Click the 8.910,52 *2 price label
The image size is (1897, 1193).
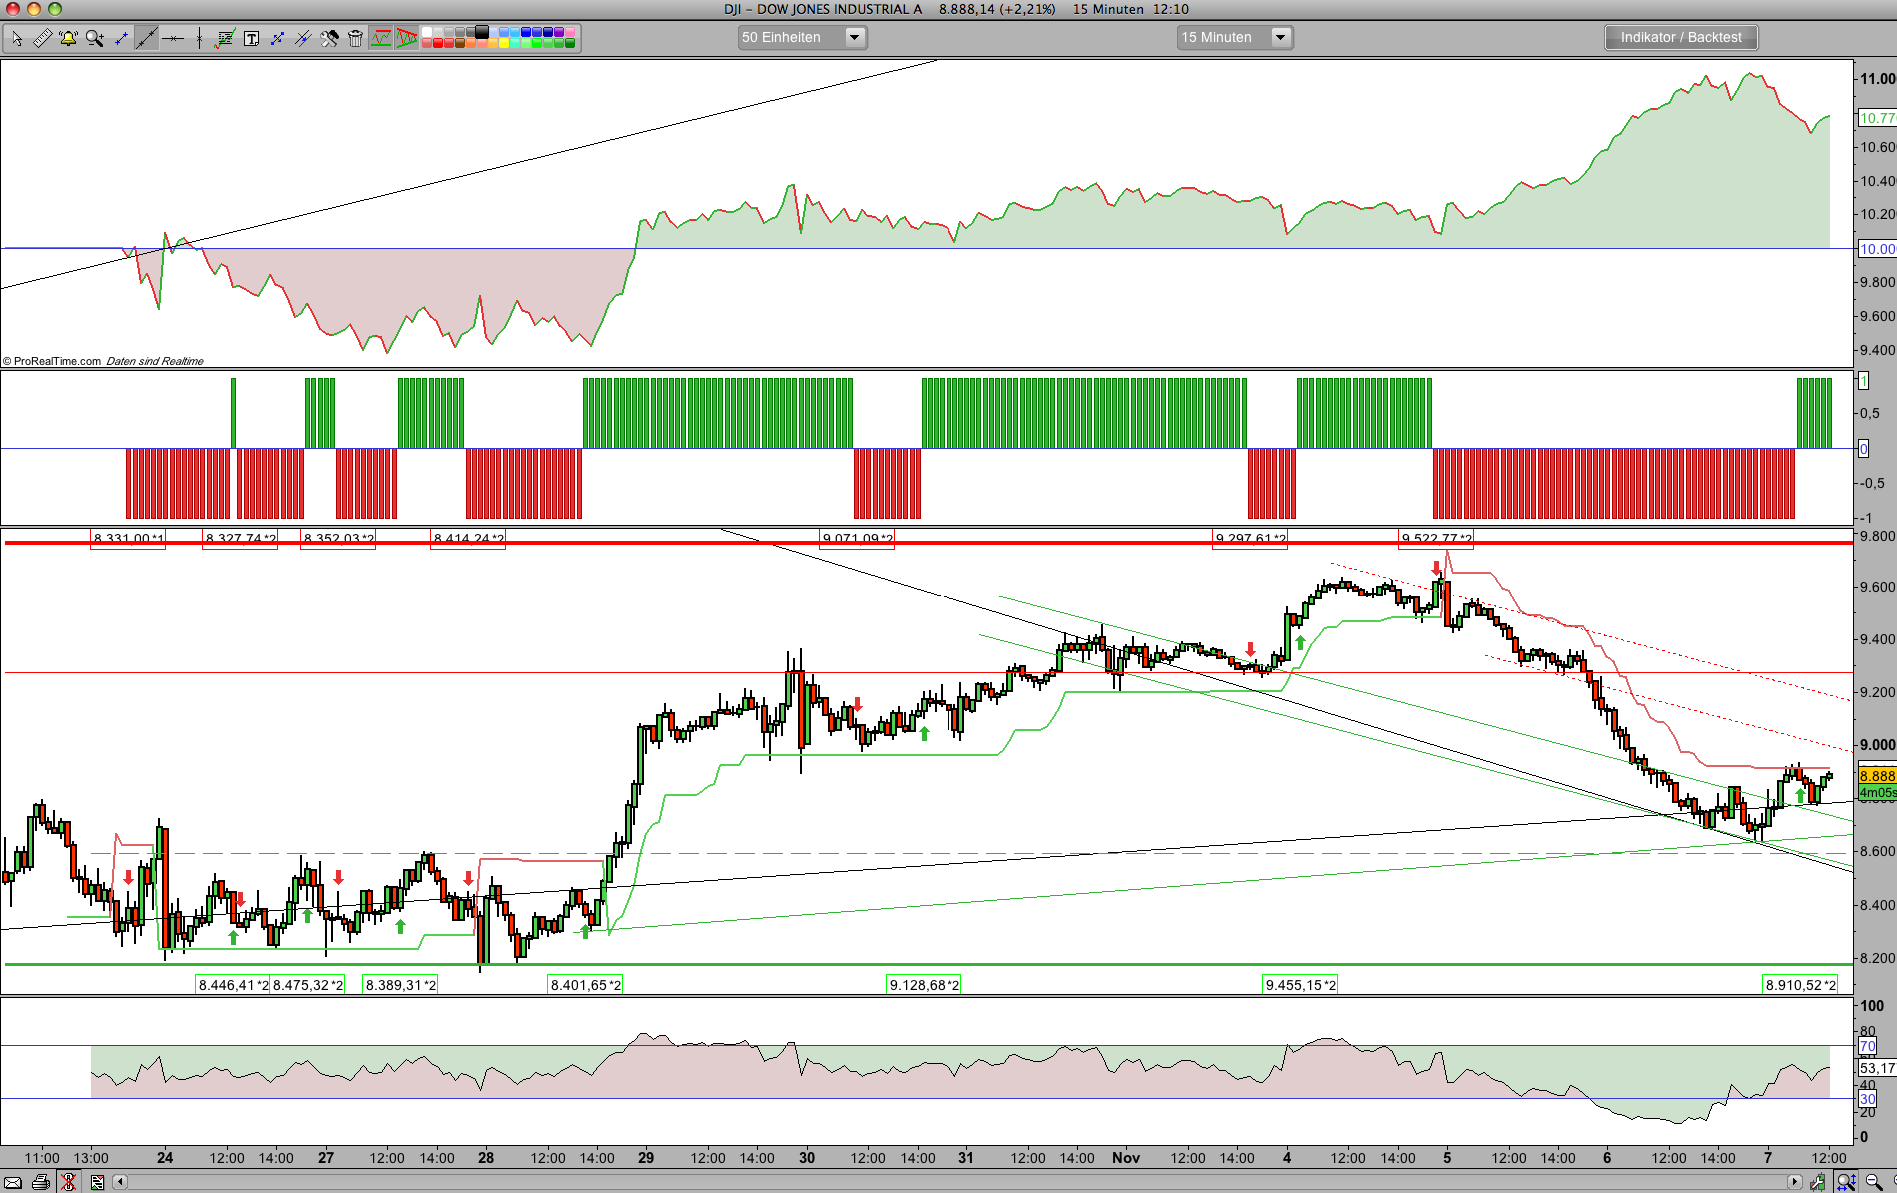click(x=1800, y=985)
